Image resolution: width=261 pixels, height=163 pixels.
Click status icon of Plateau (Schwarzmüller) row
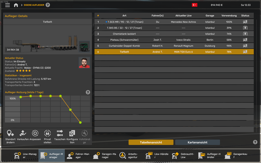point(245,40)
